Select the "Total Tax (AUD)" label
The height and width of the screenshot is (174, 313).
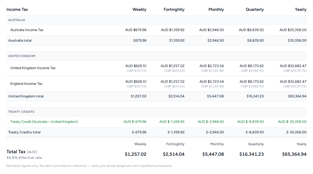click(22, 152)
